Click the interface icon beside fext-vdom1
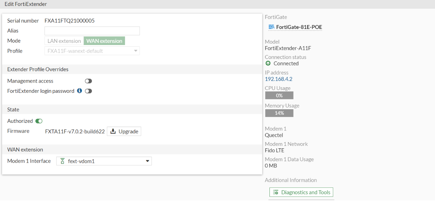 63,161
